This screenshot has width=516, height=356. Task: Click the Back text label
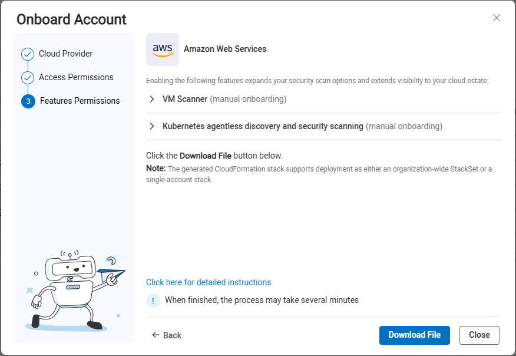(x=172, y=335)
